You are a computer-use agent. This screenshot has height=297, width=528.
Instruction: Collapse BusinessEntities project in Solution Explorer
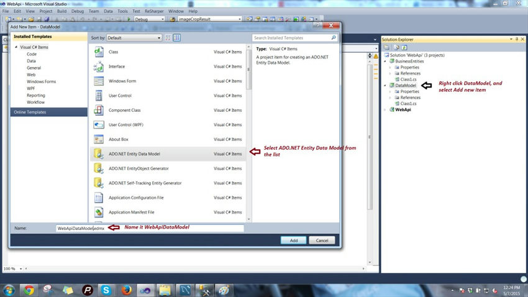coord(385,62)
